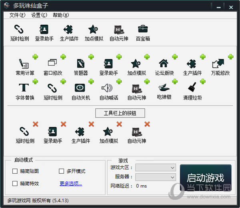The image size is (240, 208).
Task: Click the 多玩游戏网 版权所有 (5.4.13) status text
Action: tap(38, 200)
